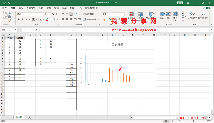Click the Decrease Indent icon
The width and height of the screenshot is (214, 123).
(75, 19)
